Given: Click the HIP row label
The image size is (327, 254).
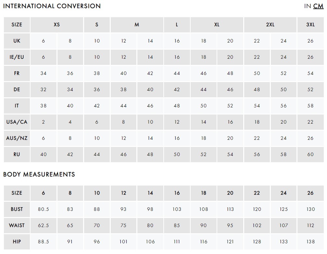Looking at the screenshot, I should point(17,242).
